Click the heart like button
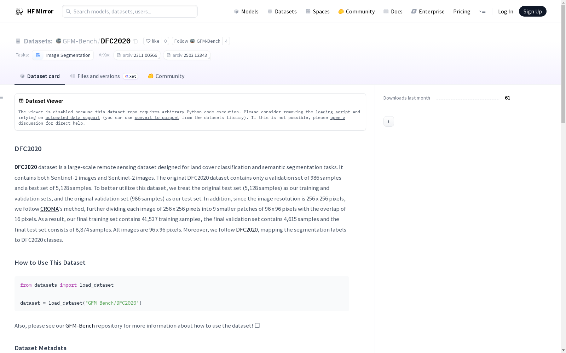This screenshot has height=353, width=566. (x=152, y=41)
